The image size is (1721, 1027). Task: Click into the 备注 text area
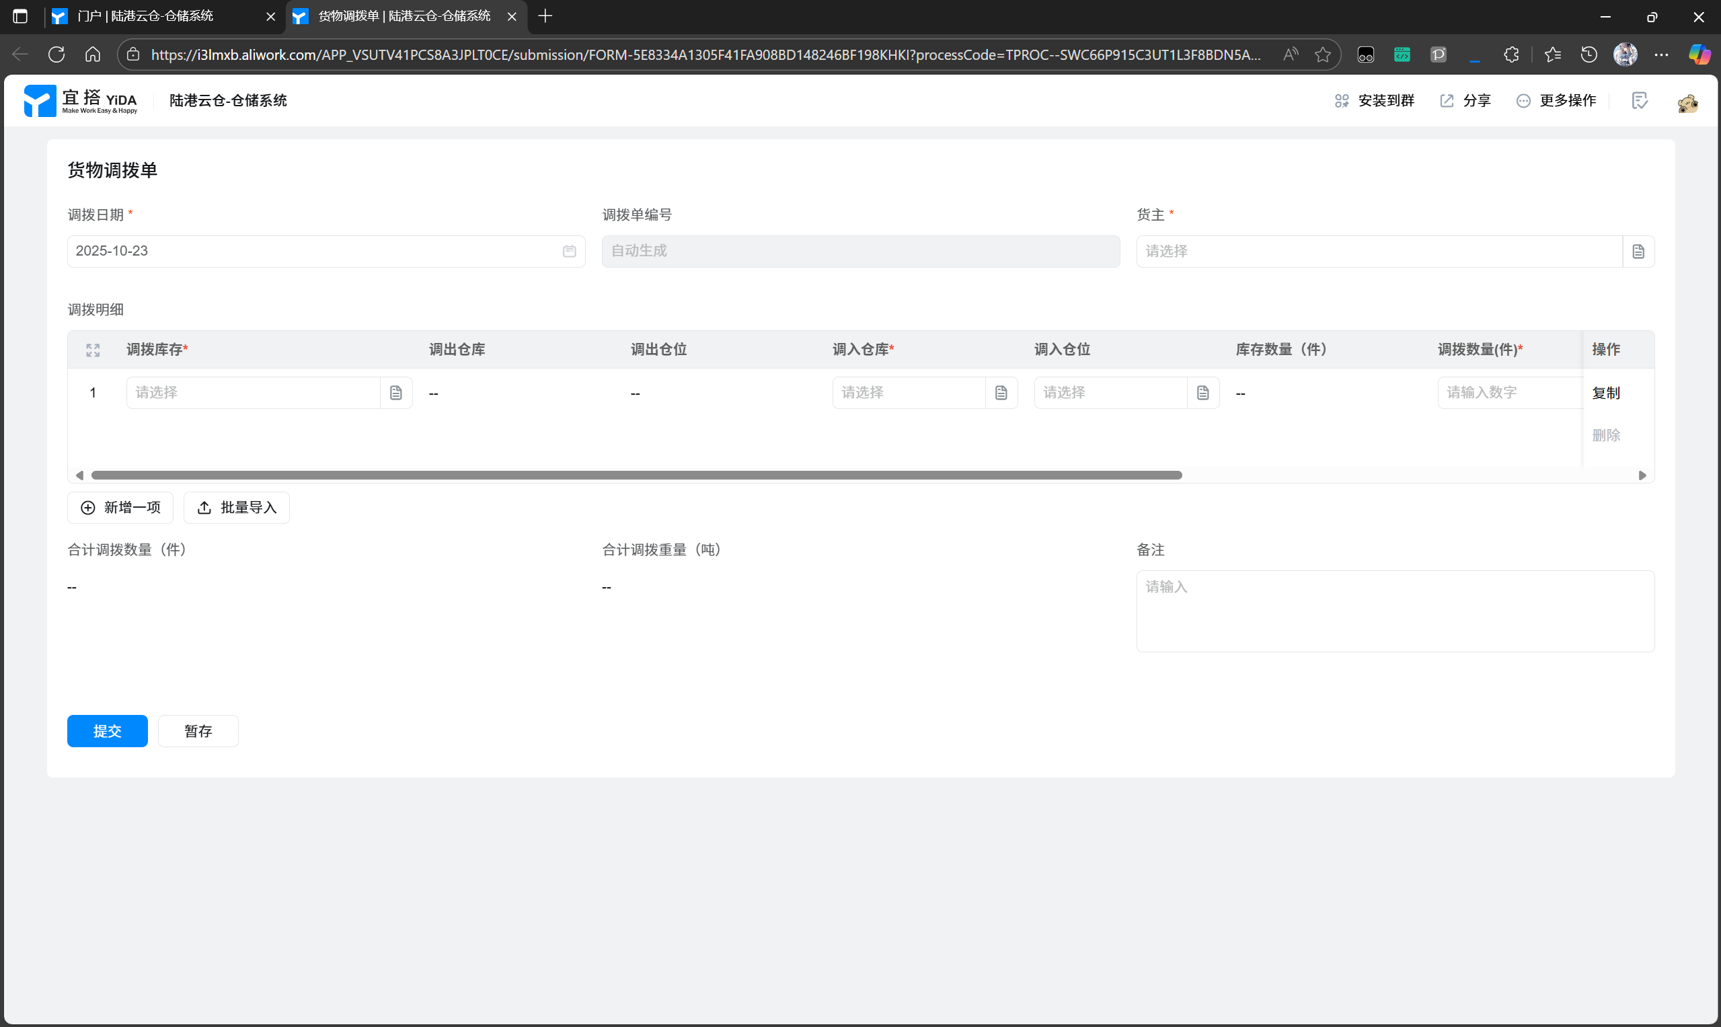click(x=1394, y=611)
